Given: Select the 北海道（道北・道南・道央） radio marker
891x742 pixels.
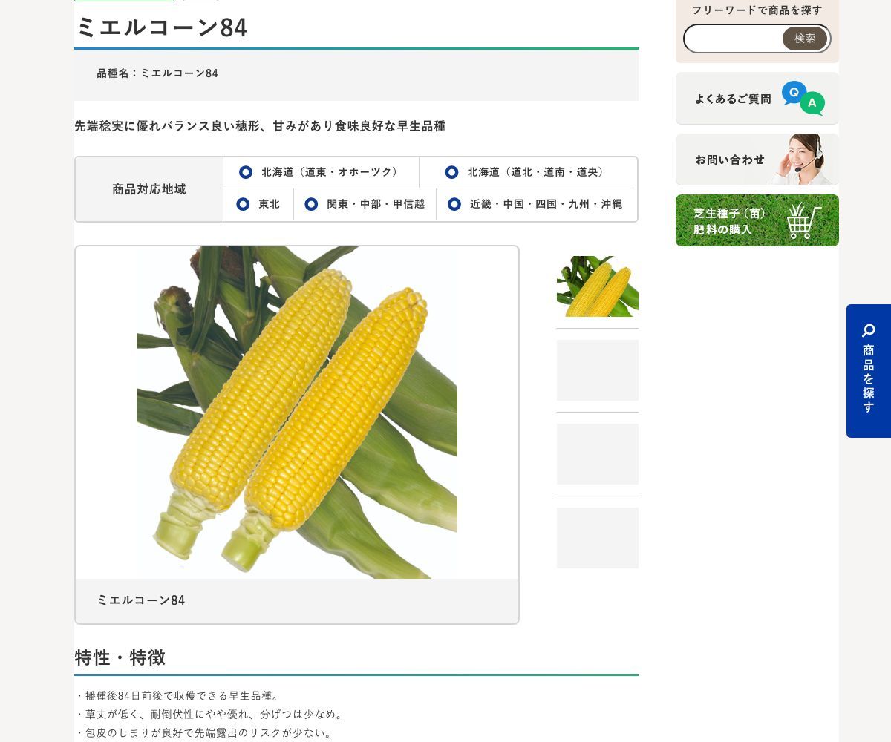Looking at the screenshot, I should tap(451, 172).
